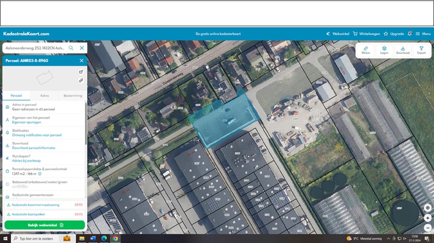The image size is (434, 243).
Task: Open Word from the taskbar
Action: [93, 238]
